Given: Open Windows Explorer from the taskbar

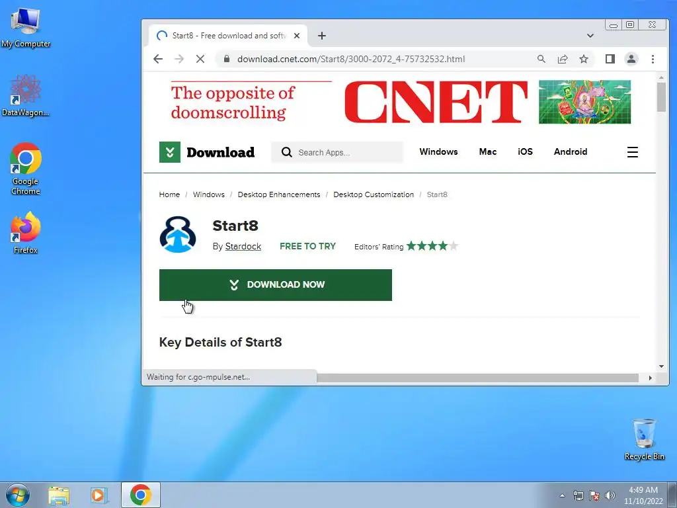Looking at the screenshot, I should pos(59,495).
